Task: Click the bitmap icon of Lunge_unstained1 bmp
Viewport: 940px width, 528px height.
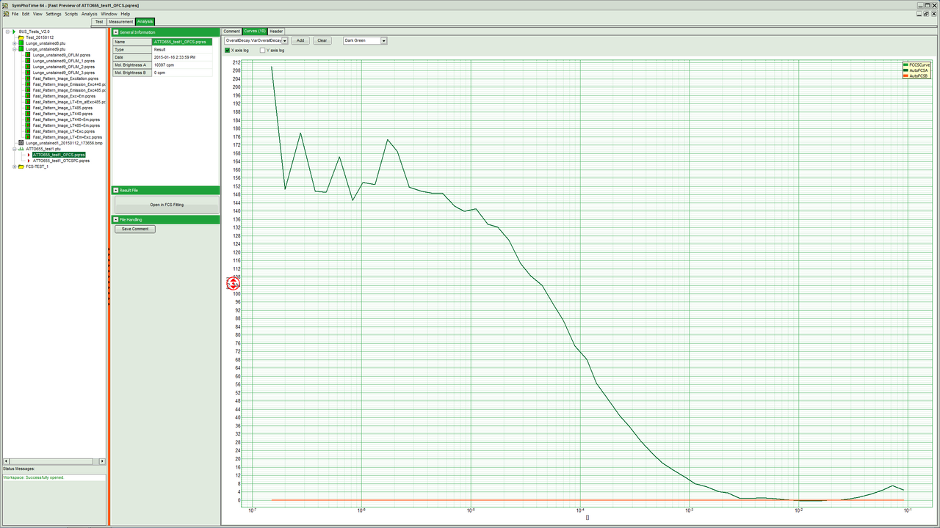Action: click(21, 143)
